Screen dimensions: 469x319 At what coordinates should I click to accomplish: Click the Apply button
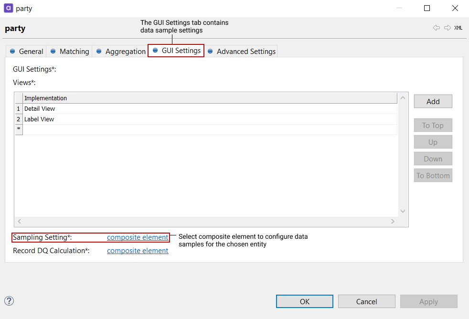click(428, 301)
